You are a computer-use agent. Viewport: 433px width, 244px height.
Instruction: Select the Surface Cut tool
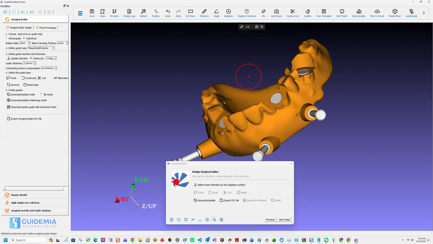(x=293, y=13)
